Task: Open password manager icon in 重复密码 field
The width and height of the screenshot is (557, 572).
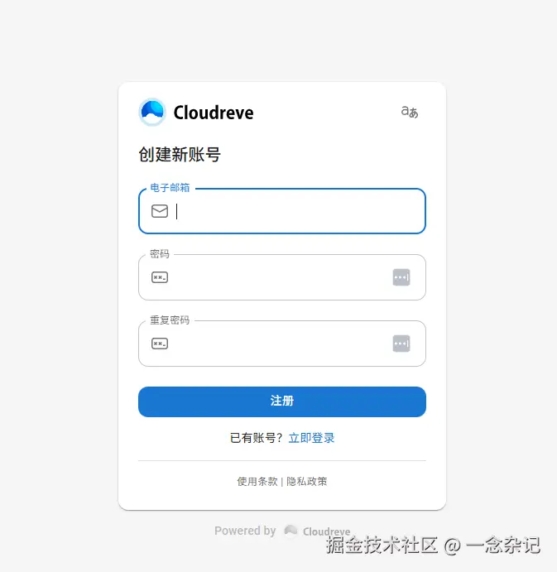Action: point(401,344)
